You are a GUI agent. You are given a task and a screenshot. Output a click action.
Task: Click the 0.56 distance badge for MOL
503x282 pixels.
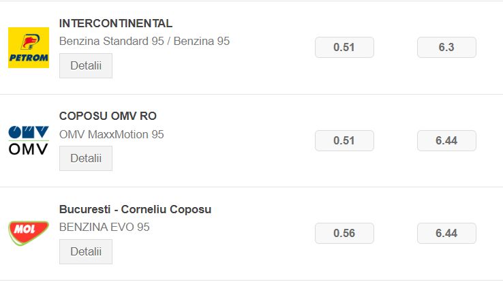[x=344, y=233]
